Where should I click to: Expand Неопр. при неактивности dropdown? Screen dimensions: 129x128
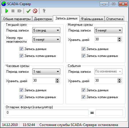[46, 40]
